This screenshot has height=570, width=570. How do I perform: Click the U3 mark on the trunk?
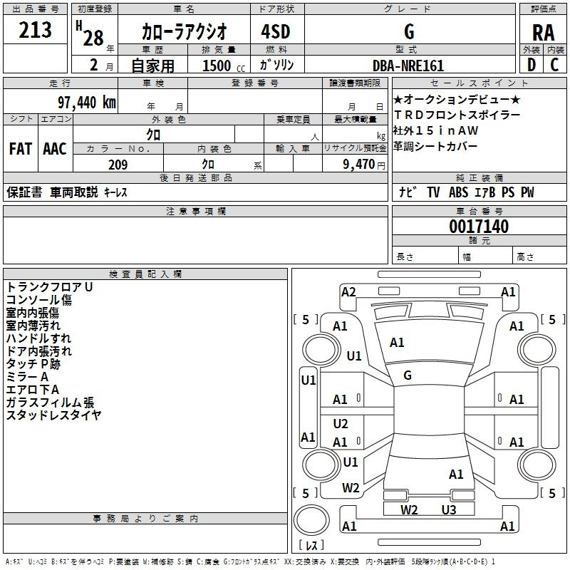[x=448, y=509]
